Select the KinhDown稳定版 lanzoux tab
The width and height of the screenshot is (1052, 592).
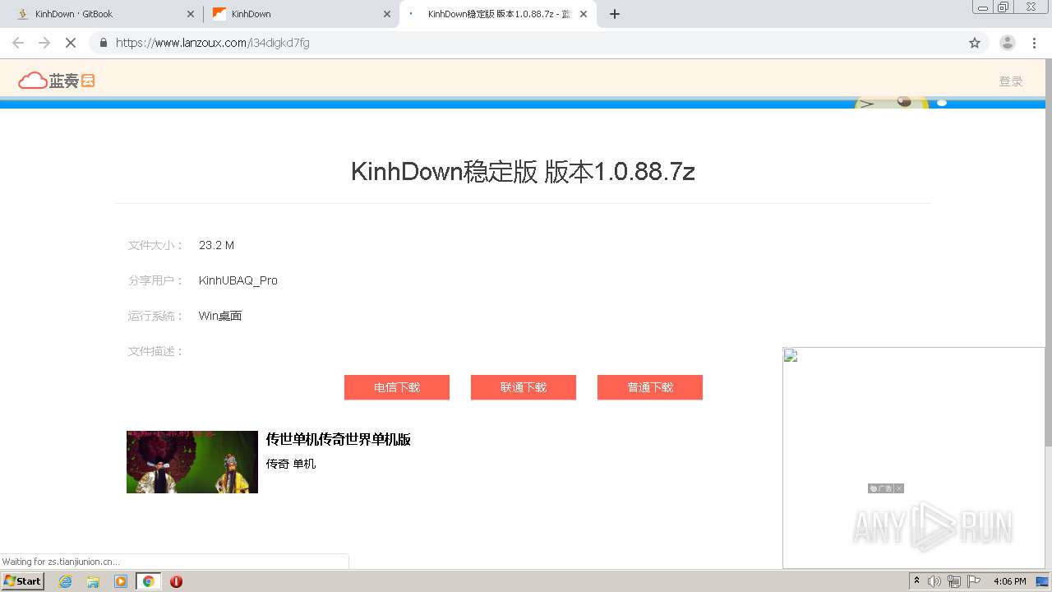coord(497,14)
